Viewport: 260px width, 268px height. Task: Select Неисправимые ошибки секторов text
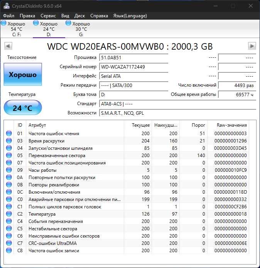coord(64,236)
